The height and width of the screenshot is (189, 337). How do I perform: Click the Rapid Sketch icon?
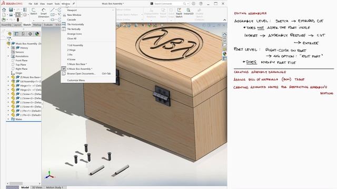(x=179, y=13)
